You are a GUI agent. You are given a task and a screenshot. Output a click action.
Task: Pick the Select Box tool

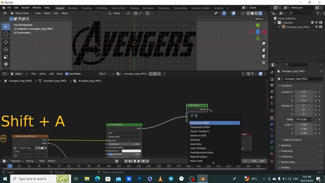click(x=6, y=26)
